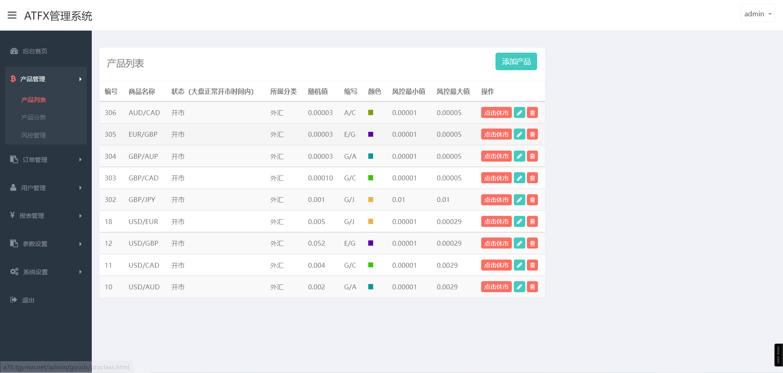The image size is (783, 373).
Task: Open the admin user dropdown
Action: 757,14
